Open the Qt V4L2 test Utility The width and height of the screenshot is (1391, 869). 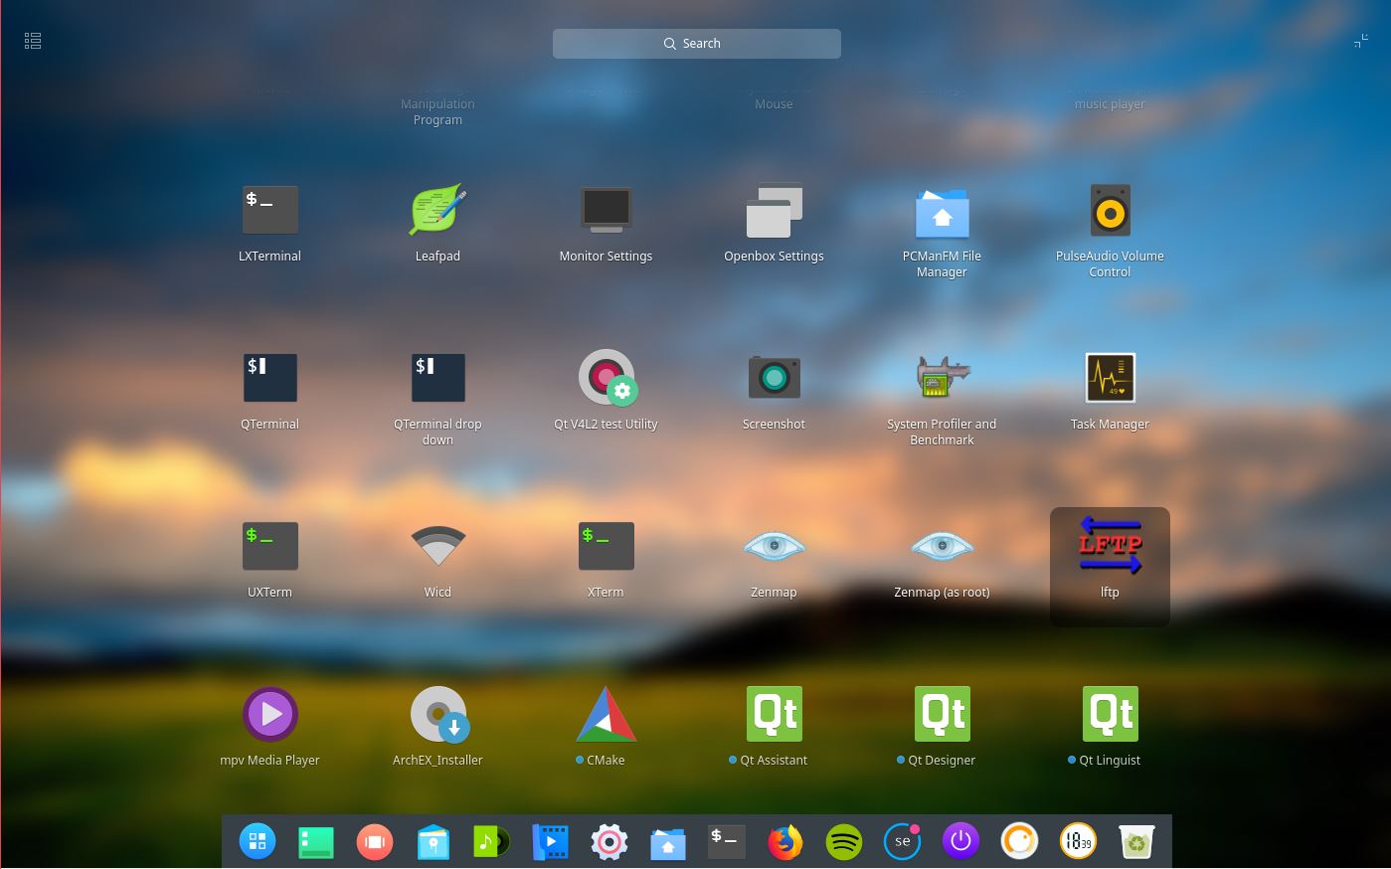pyautogui.click(x=606, y=388)
